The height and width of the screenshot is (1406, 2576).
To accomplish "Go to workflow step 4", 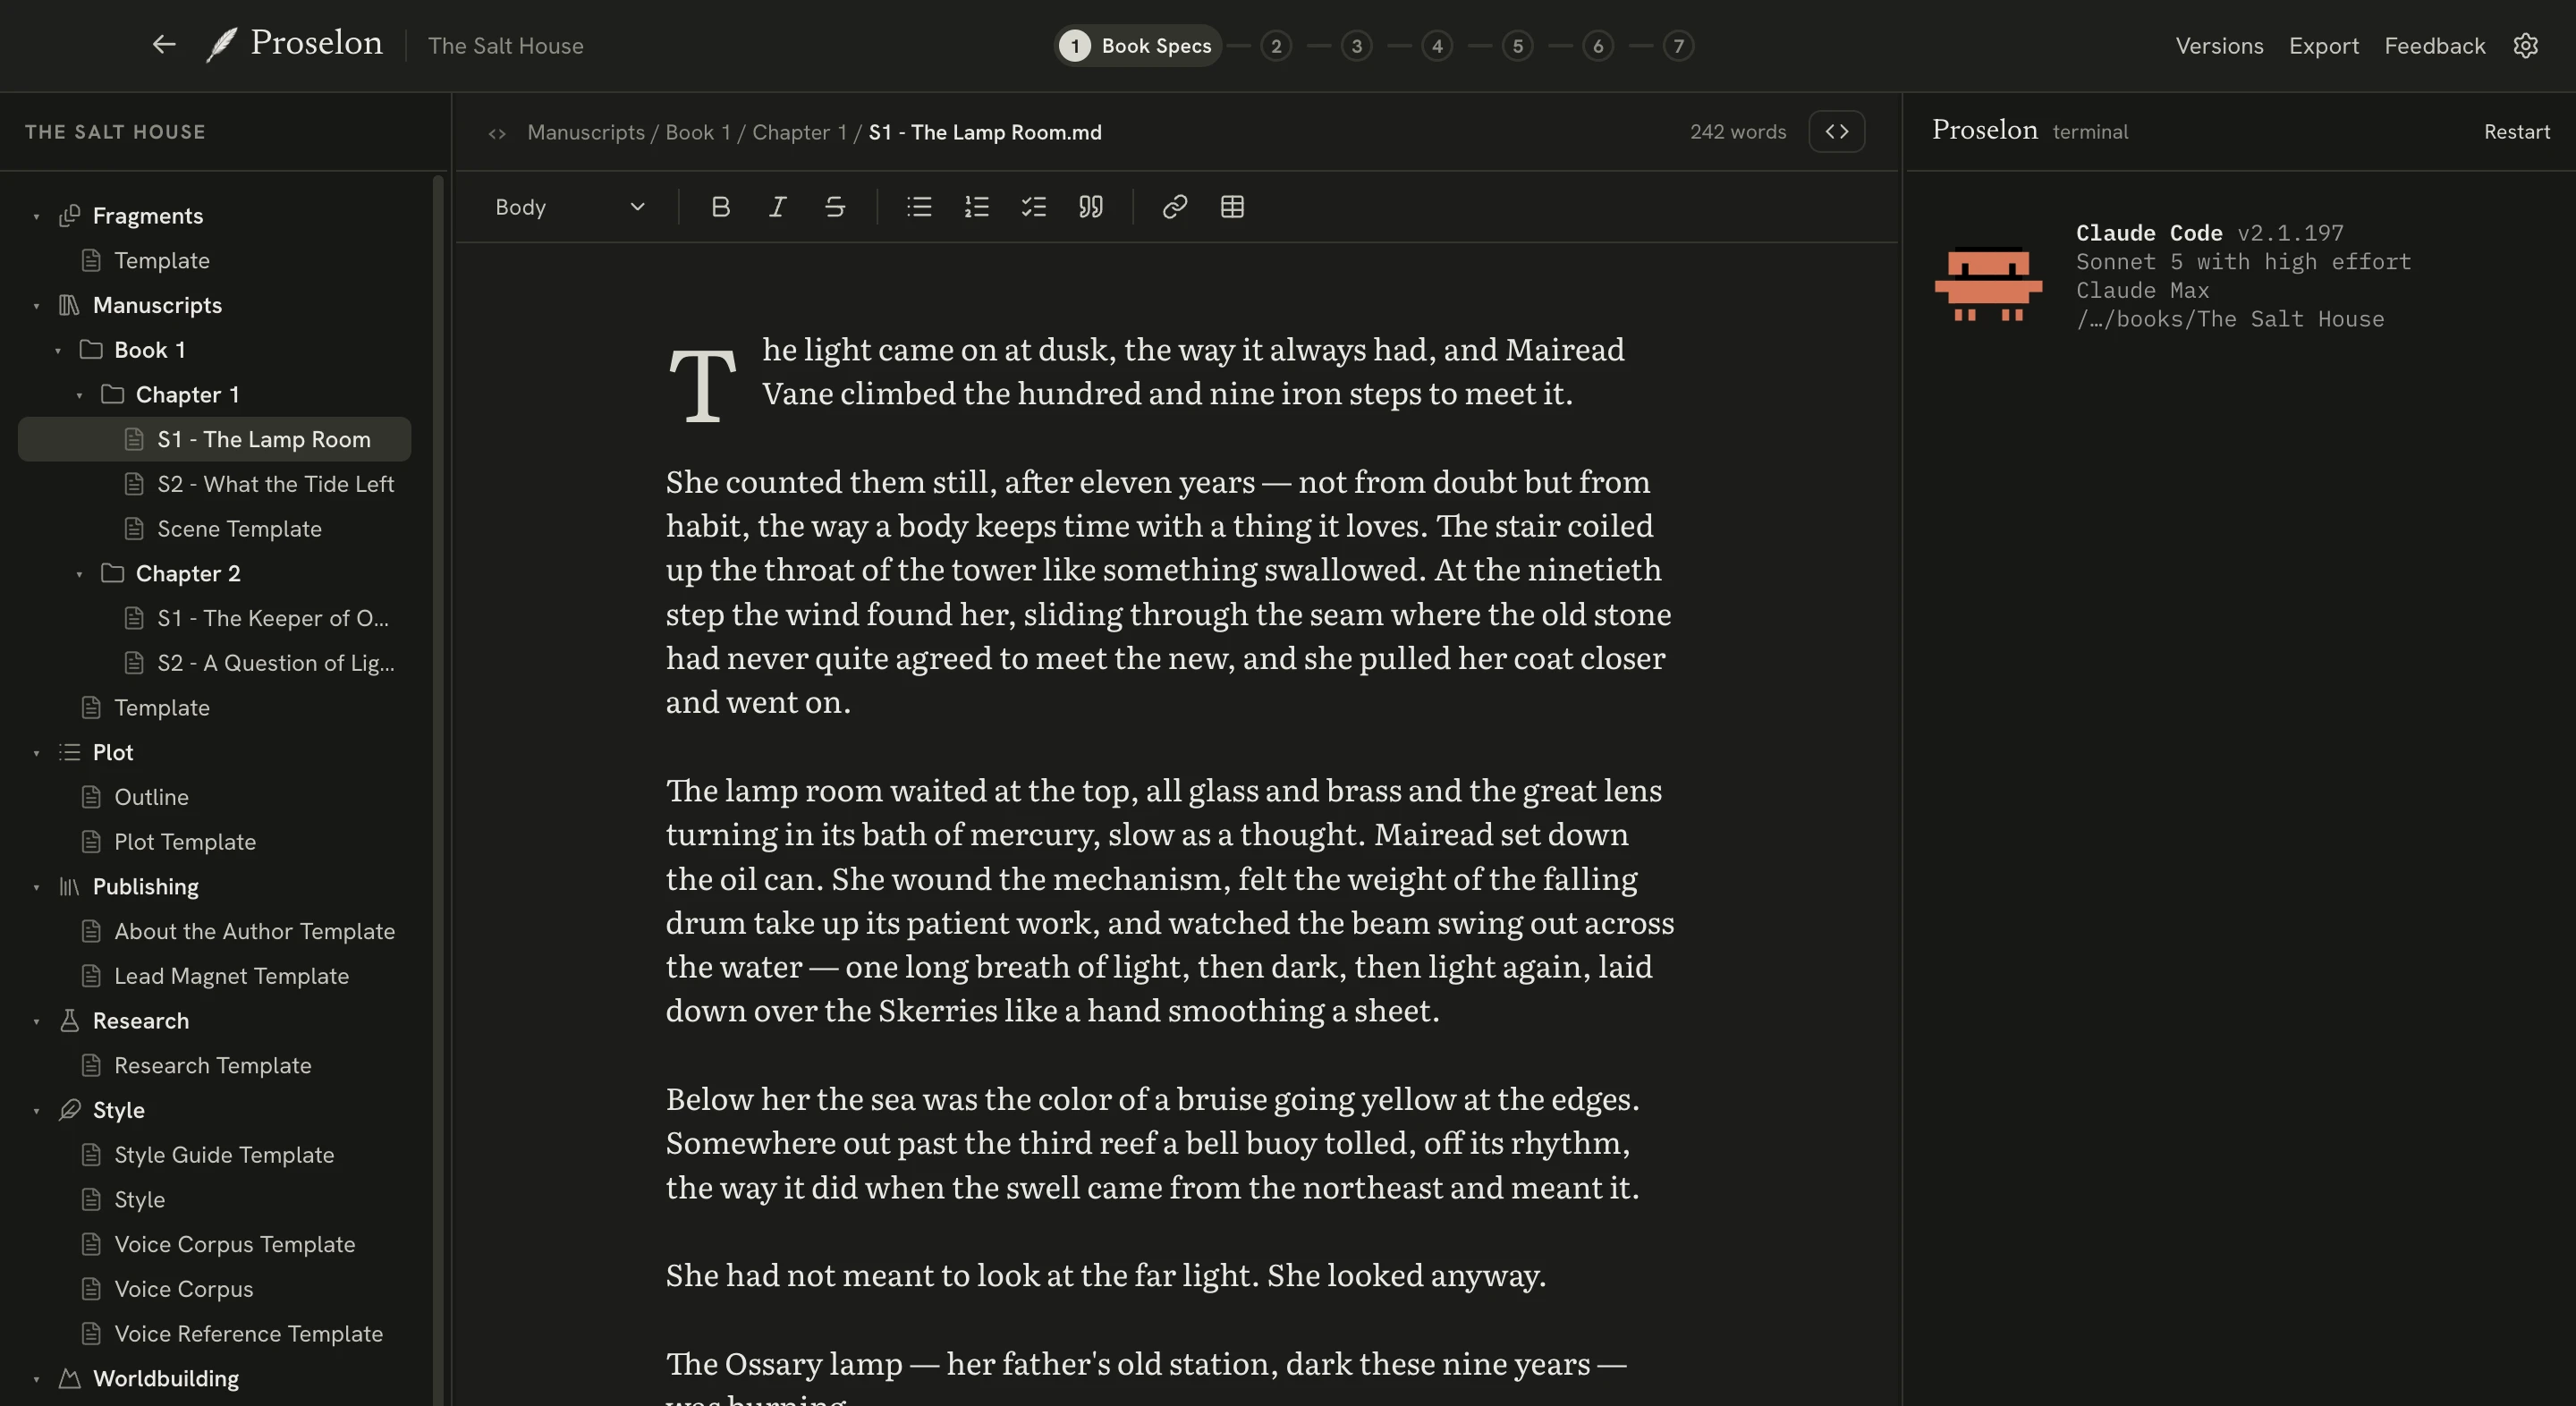I will [1437, 46].
